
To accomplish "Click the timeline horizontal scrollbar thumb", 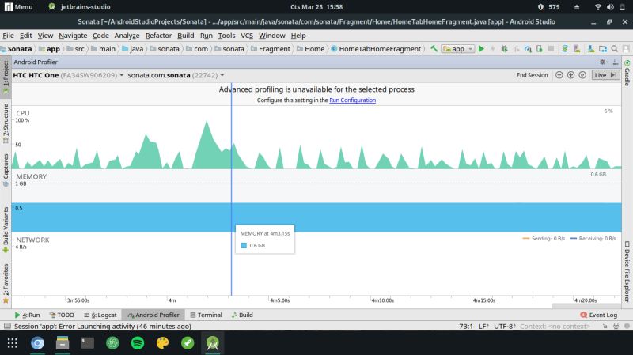I will 586,306.
